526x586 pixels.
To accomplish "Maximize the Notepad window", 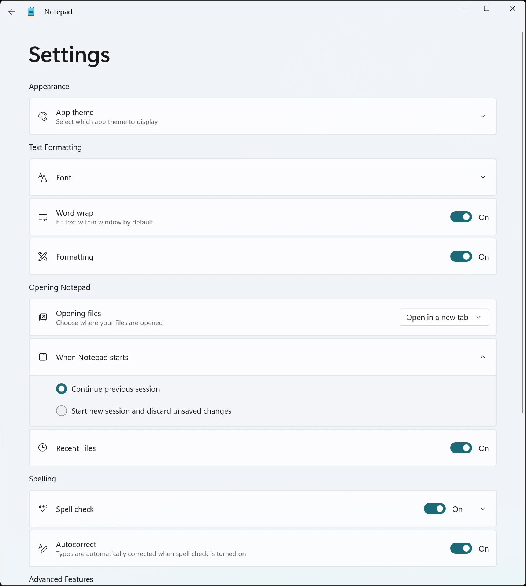I will [487, 8].
